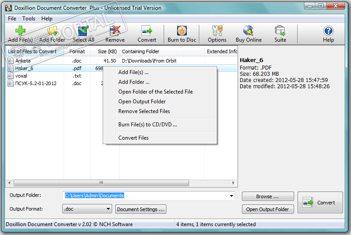
Task: Select the voxal file name
Action: pos(21,76)
